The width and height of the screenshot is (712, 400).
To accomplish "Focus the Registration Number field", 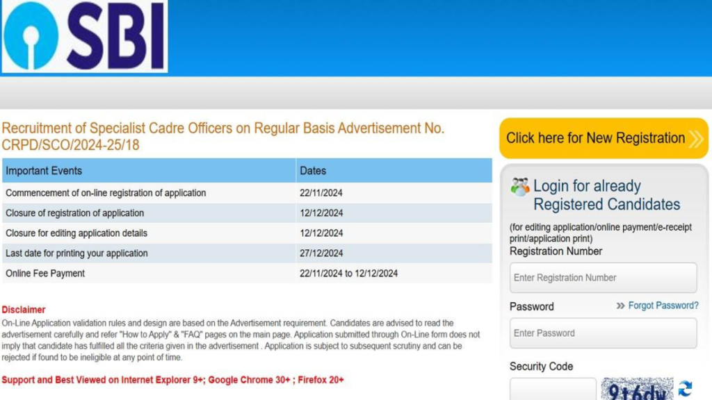I will coord(603,278).
